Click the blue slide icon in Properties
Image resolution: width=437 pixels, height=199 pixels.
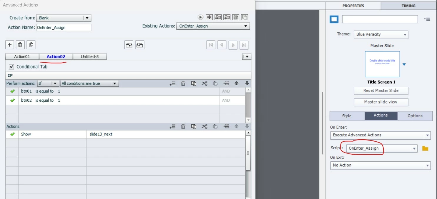click(334, 19)
